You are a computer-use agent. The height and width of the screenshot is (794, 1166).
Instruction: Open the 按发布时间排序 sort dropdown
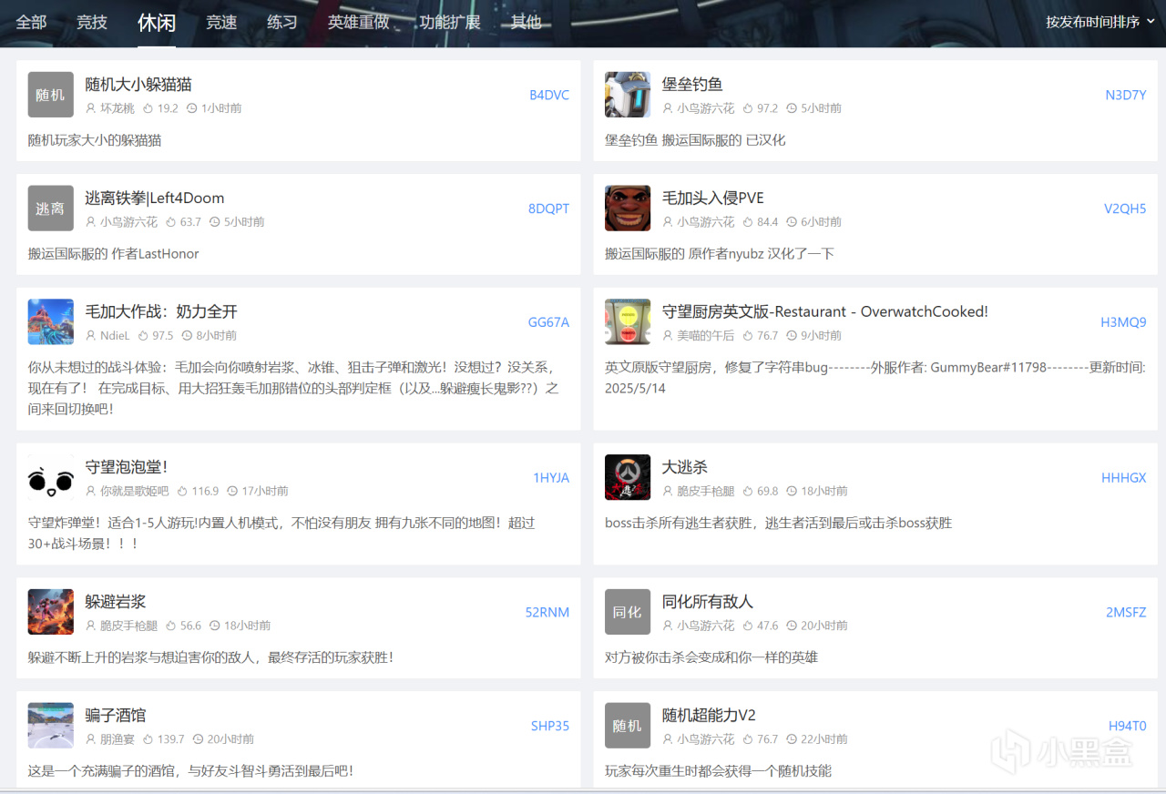click(x=1100, y=22)
